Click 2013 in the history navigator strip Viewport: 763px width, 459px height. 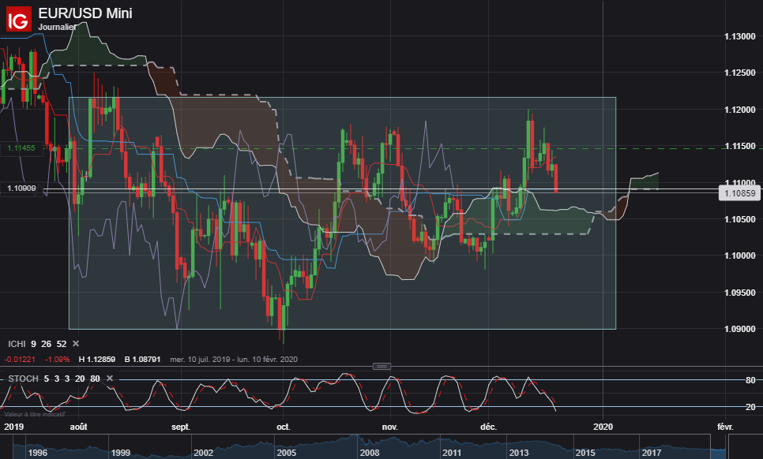click(x=519, y=453)
